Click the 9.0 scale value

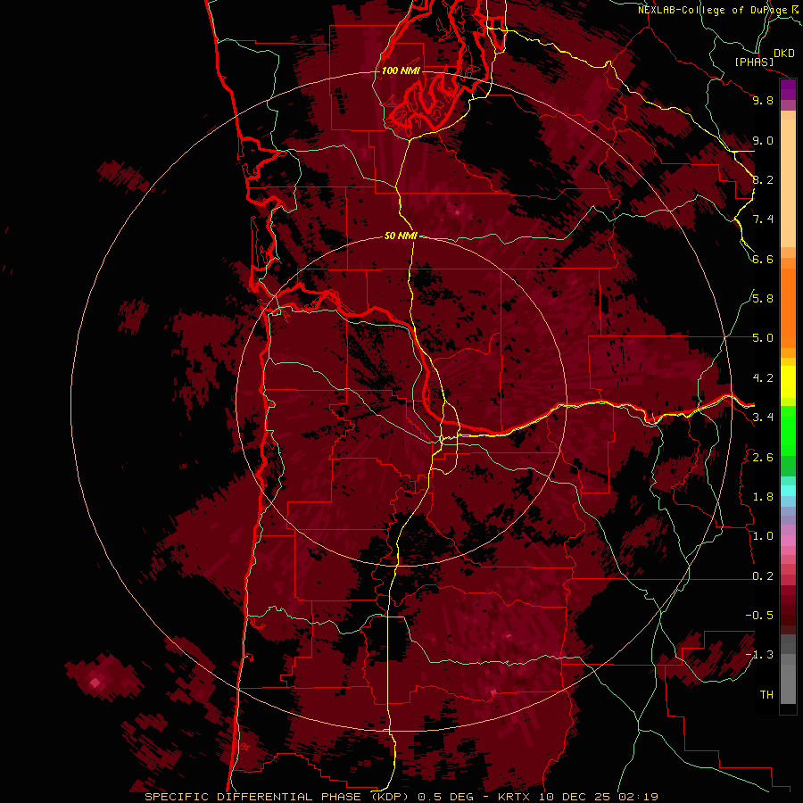point(763,140)
